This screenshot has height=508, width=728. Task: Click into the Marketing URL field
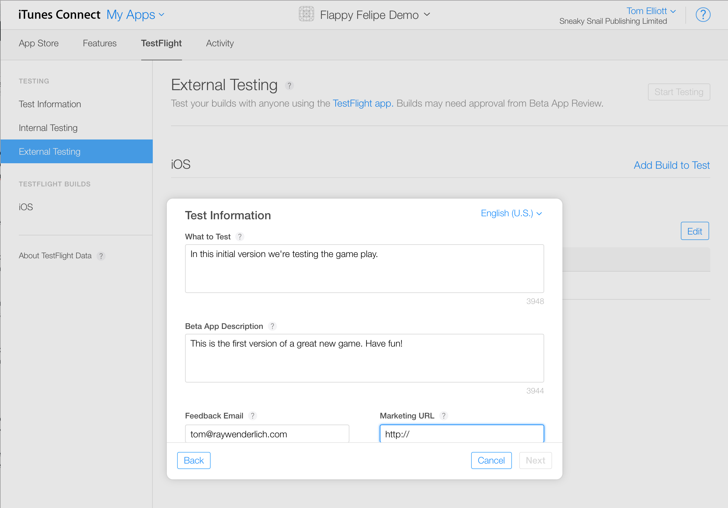462,434
